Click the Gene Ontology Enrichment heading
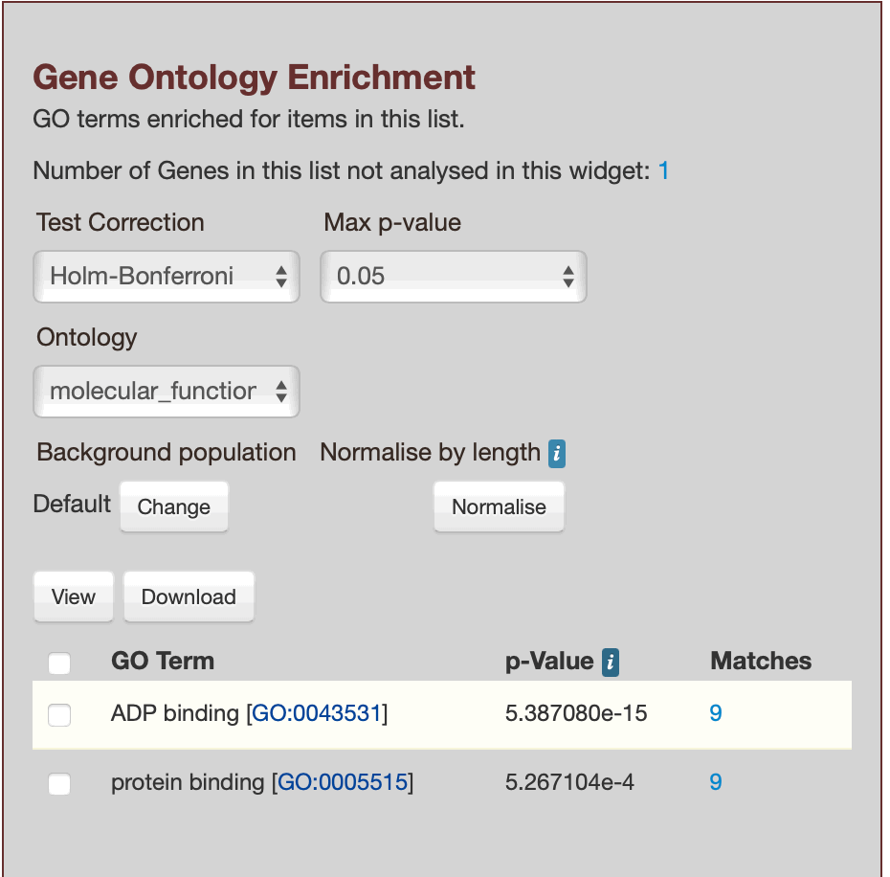The width and height of the screenshot is (890, 877). click(254, 78)
